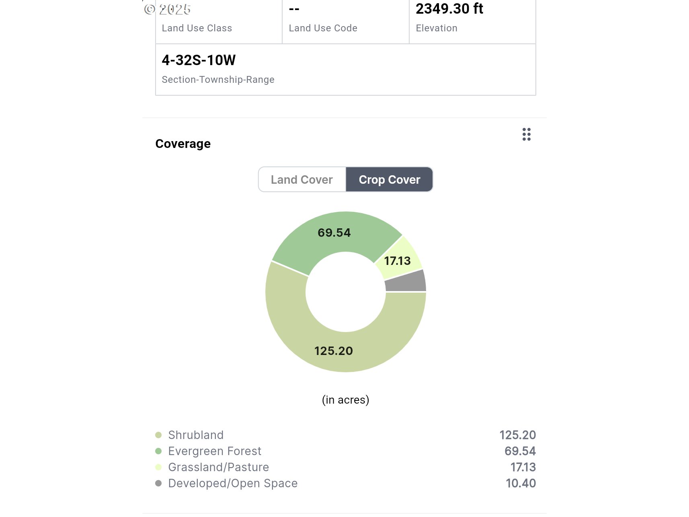689x517 pixels.
Task: Select the Crop Cover tab
Action: (x=389, y=180)
